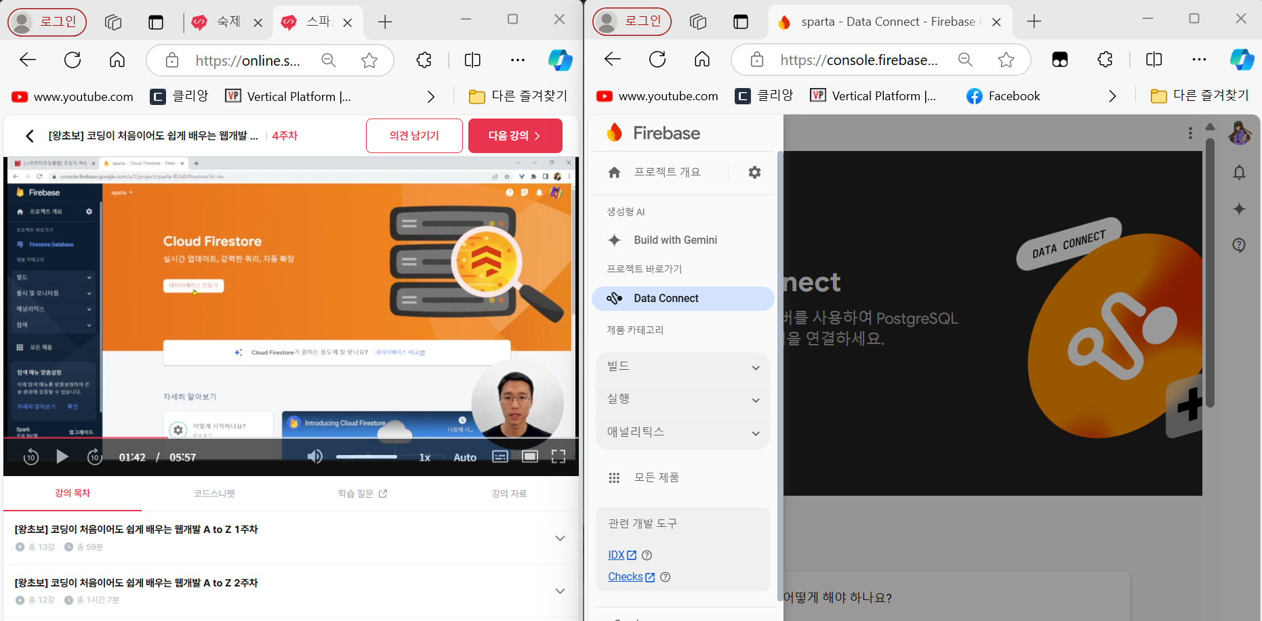Change playback speed 1x setting
The width and height of the screenshot is (1262, 621).
point(424,457)
